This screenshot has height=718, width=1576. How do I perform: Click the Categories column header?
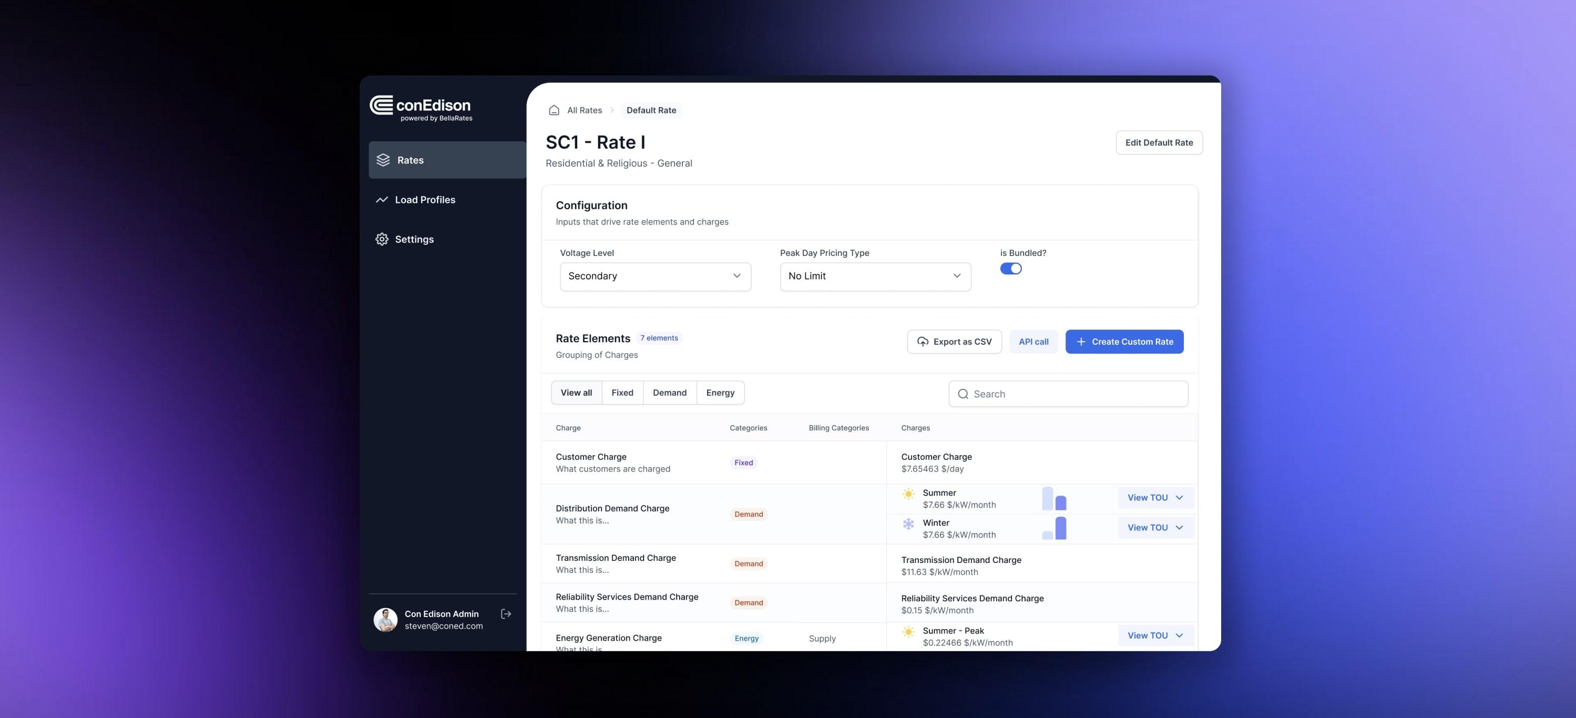tap(748, 427)
